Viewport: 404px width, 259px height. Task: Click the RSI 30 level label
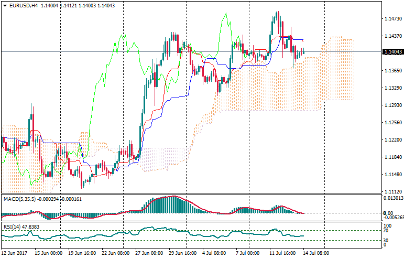385,240
